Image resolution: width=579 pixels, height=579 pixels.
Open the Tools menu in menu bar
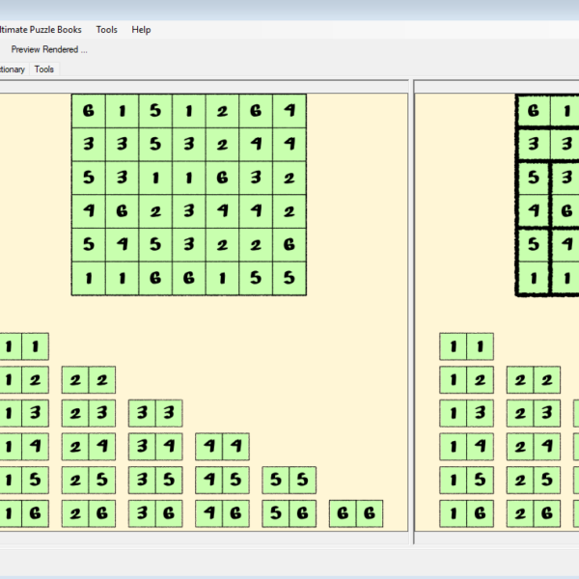(x=106, y=30)
